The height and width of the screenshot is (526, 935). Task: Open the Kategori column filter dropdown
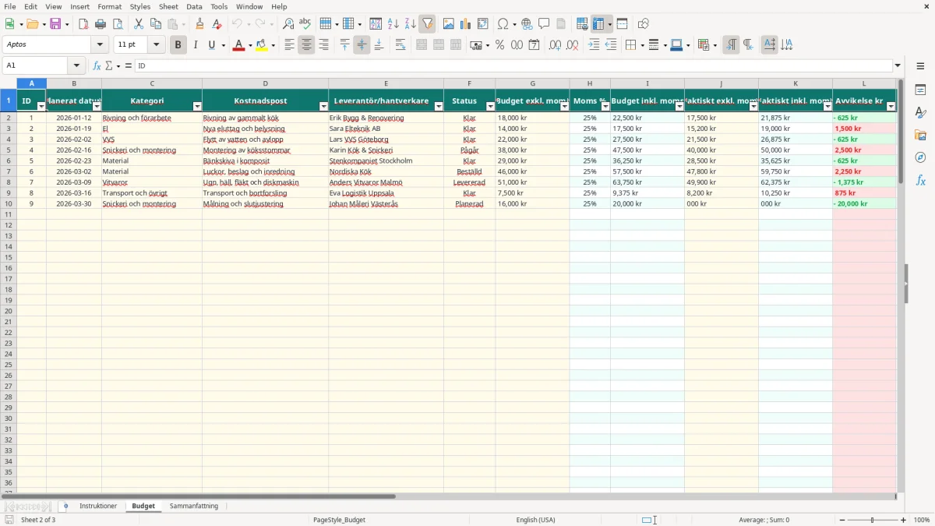click(197, 106)
